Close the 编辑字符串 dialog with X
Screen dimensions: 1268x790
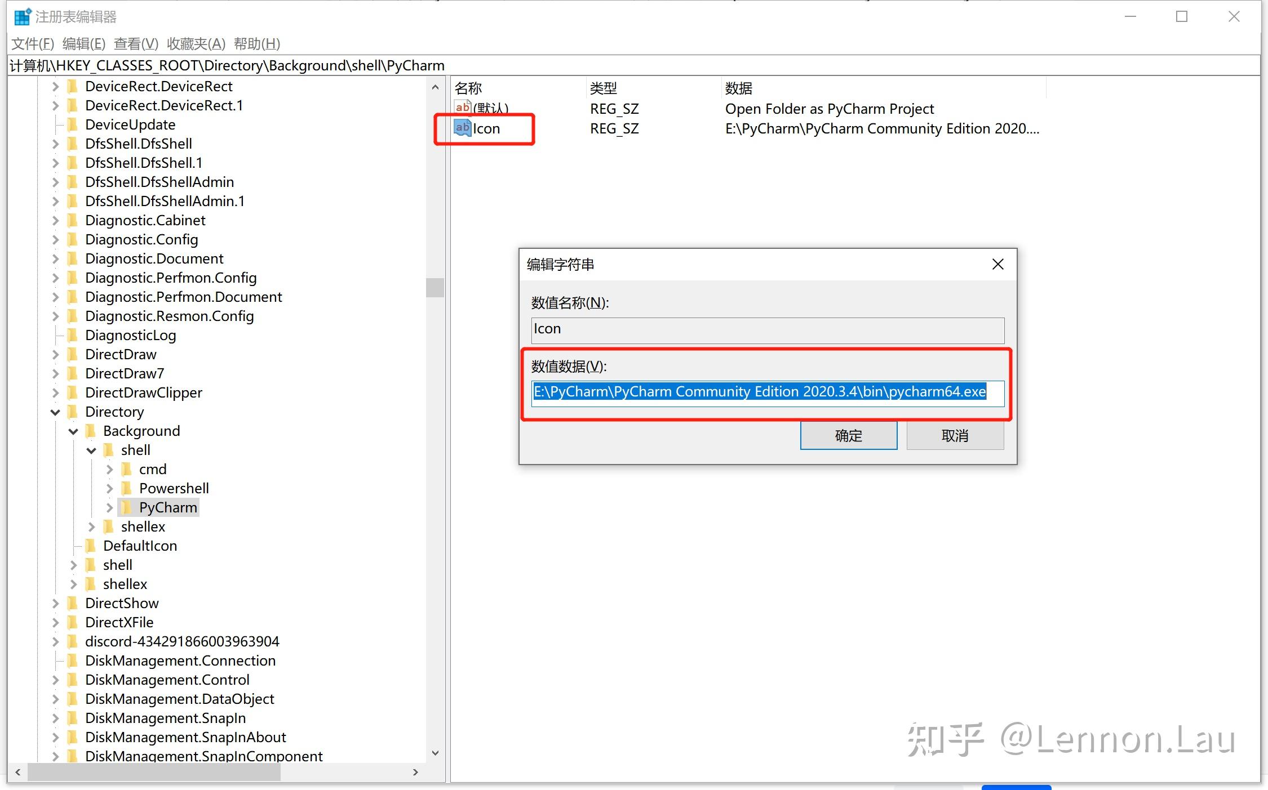click(997, 264)
